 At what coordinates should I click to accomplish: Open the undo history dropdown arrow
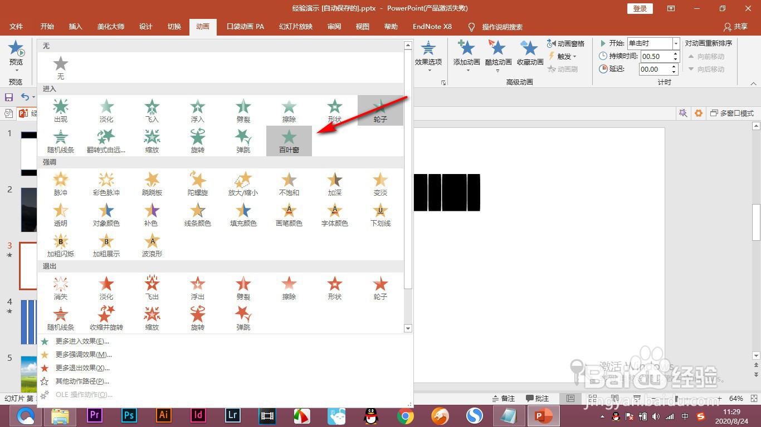pos(33,97)
